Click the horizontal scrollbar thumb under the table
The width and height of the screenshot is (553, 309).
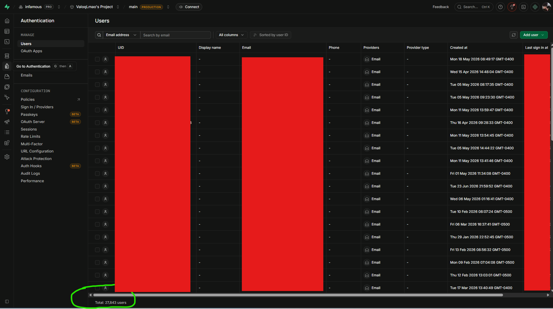click(x=298, y=295)
